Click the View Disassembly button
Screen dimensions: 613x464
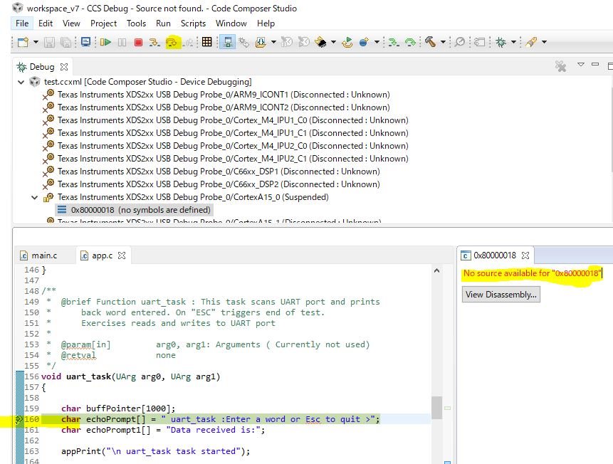click(501, 295)
